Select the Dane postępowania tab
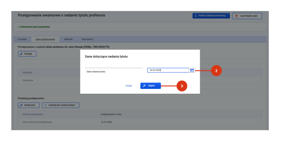Viewport: 281px width, 150px height. tap(45, 39)
